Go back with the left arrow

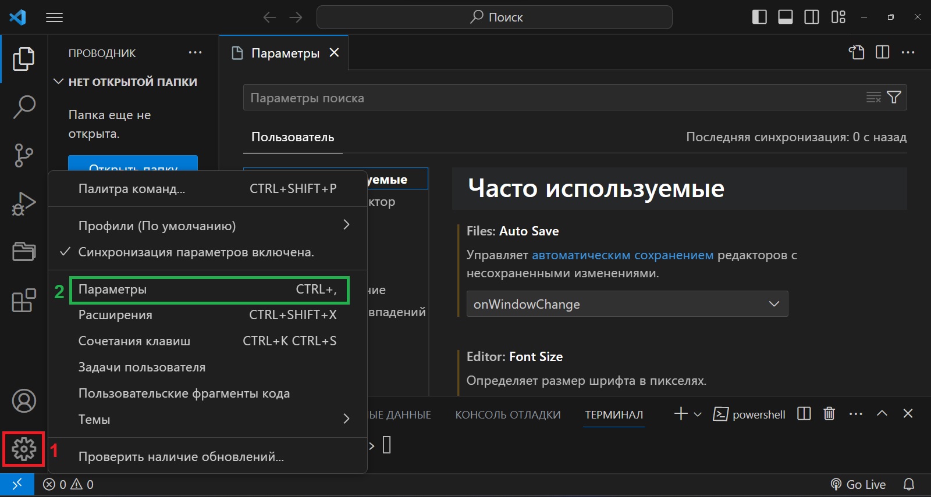click(x=269, y=17)
